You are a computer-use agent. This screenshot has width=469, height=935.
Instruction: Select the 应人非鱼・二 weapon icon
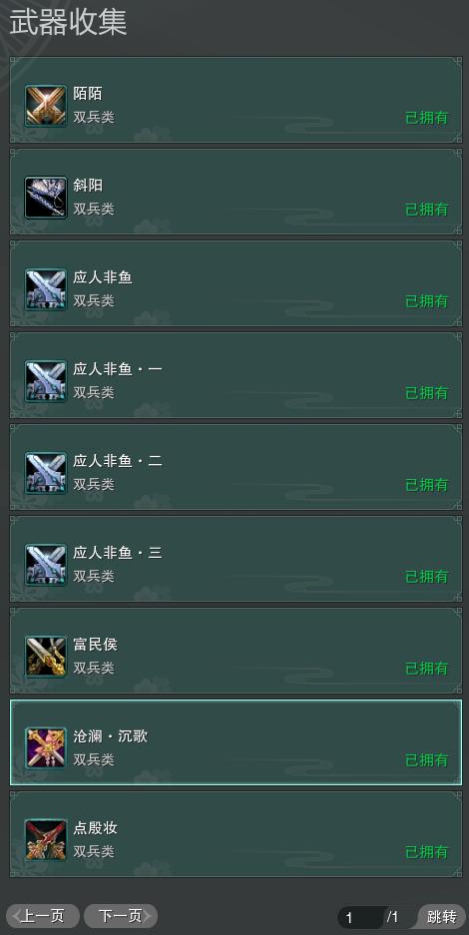click(x=46, y=473)
